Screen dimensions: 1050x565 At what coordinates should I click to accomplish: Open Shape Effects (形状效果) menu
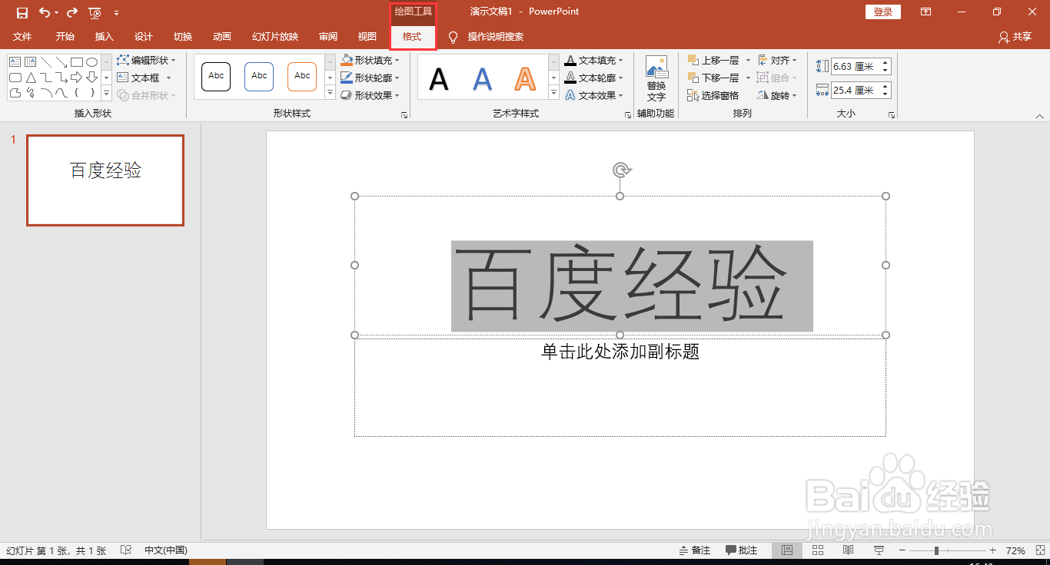click(x=370, y=95)
